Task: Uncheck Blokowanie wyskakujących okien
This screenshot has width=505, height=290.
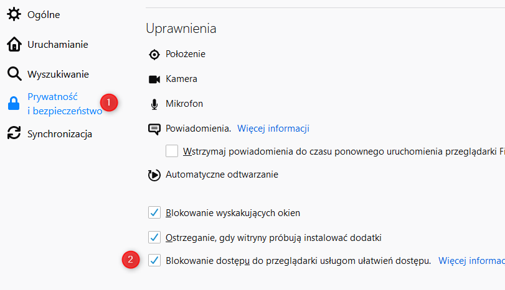Action: (154, 212)
